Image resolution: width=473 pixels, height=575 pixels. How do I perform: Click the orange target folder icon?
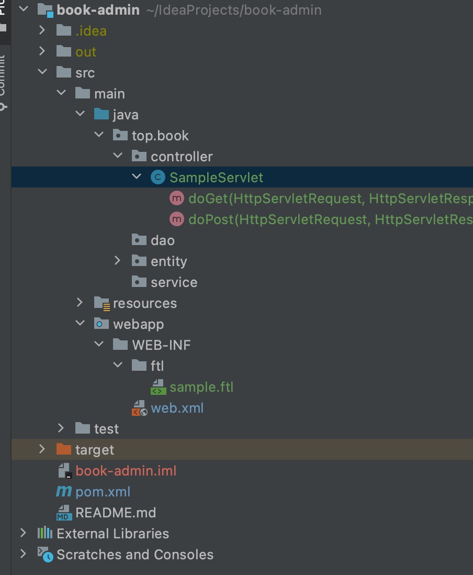(63, 450)
